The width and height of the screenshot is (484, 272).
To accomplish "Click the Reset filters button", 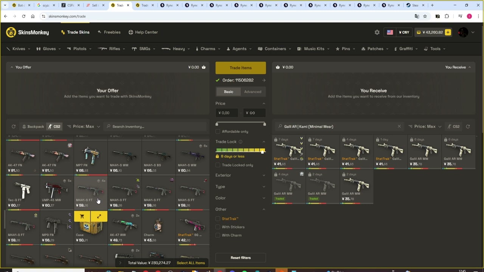I will pos(240,258).
